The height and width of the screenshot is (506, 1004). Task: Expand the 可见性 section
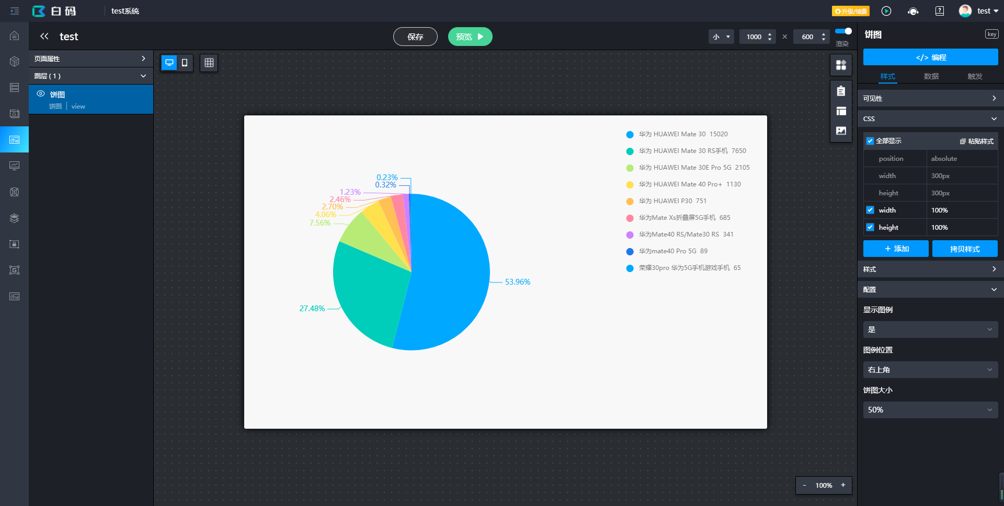(x=930, y=98)
